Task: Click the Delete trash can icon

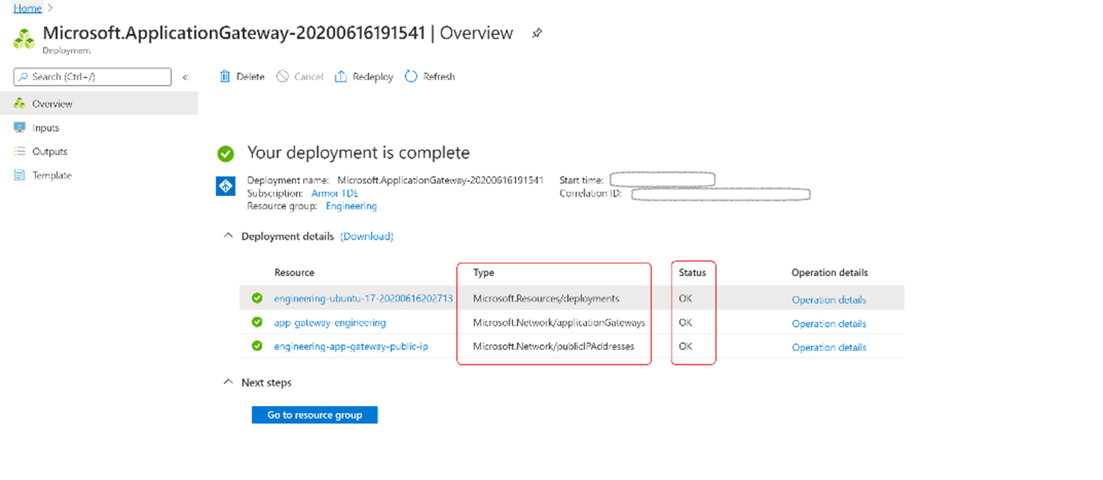Action: [225, 76]
